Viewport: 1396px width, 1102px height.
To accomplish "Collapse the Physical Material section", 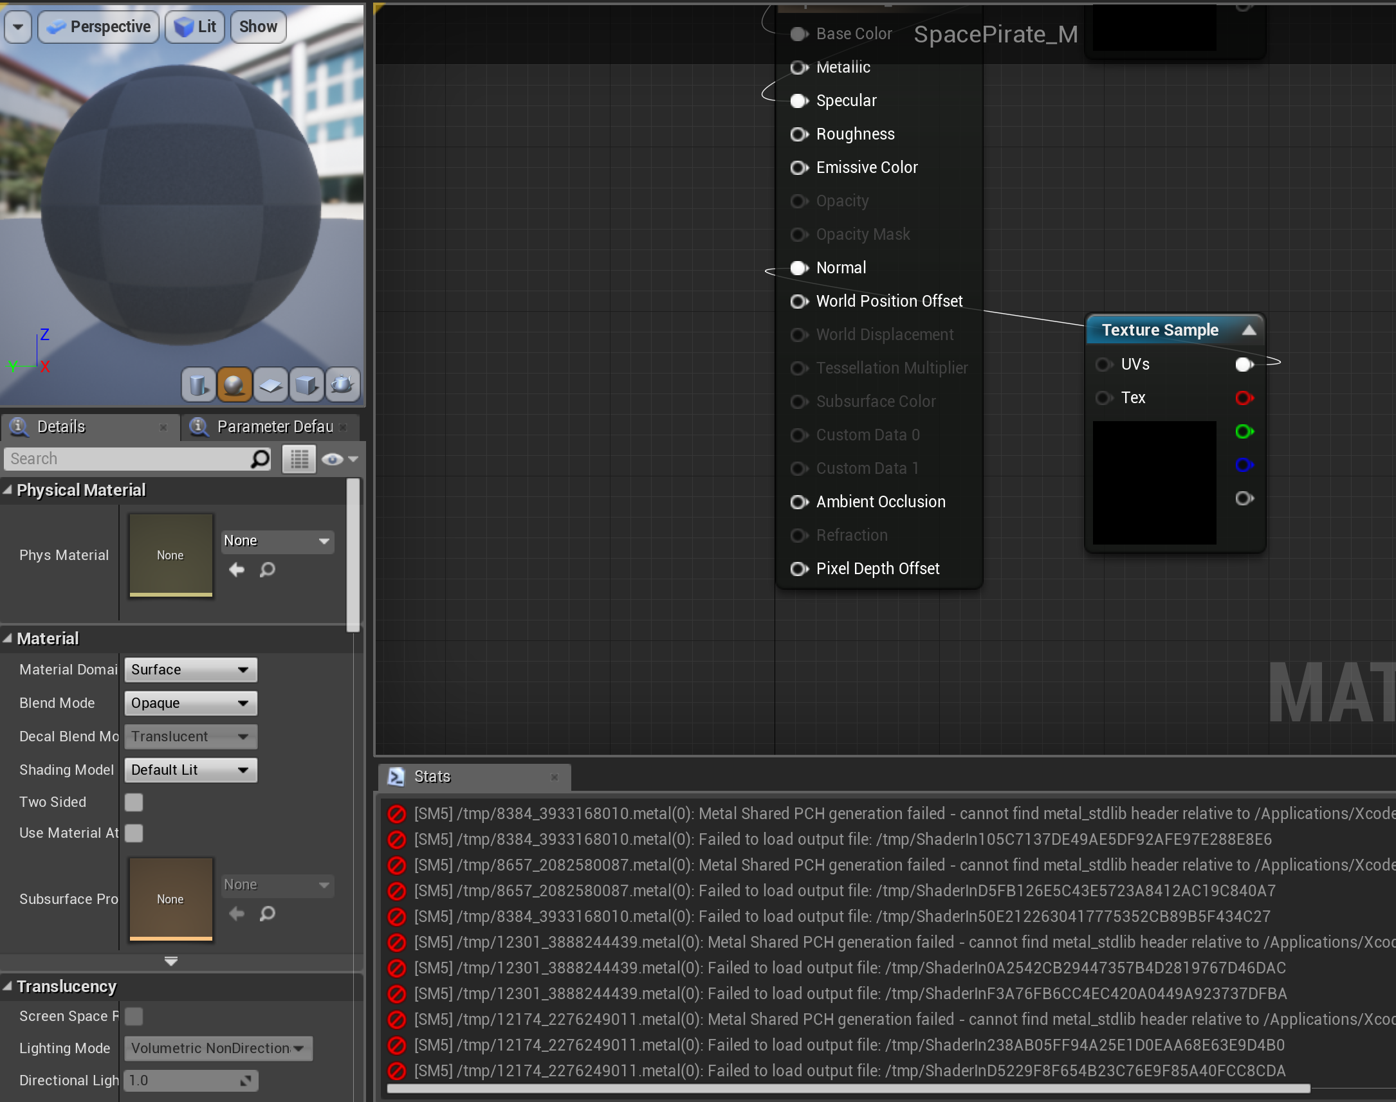I will [8, 491].
